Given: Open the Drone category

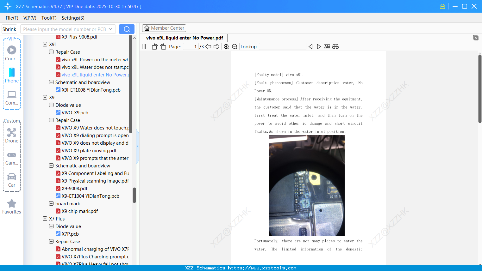Looking at the screenshot, I should tap(12, 135).
